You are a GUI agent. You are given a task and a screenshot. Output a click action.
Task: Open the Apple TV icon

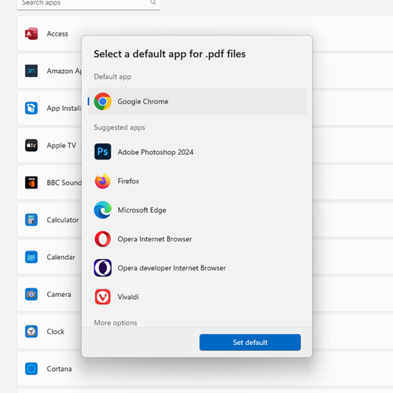click(31, 145)
